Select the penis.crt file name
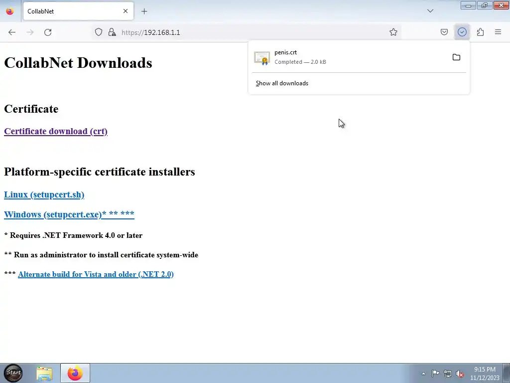510x383 pixels. 285,52
